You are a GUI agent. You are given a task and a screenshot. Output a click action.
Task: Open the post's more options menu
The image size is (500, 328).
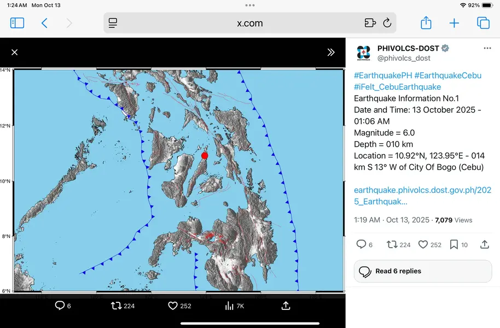pos(487,49)
